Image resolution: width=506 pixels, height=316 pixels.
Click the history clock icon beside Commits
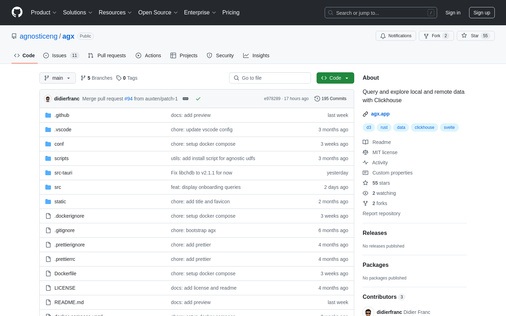tap(317, 99)
